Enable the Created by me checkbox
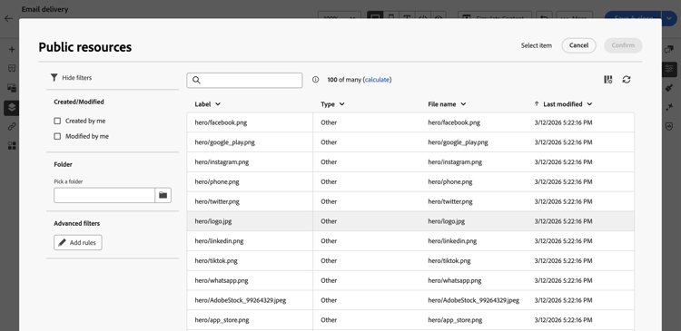The width and height of the screenshot is (681, 331). coord(57,121)
